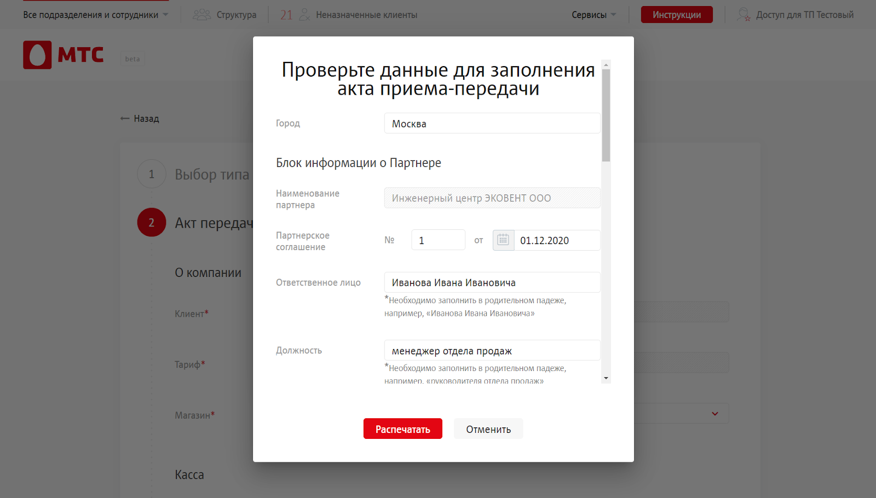Screen dimensions: 876x498
Task: Open the Сервисы dropdown menu
Action: (x=594, y=15)
